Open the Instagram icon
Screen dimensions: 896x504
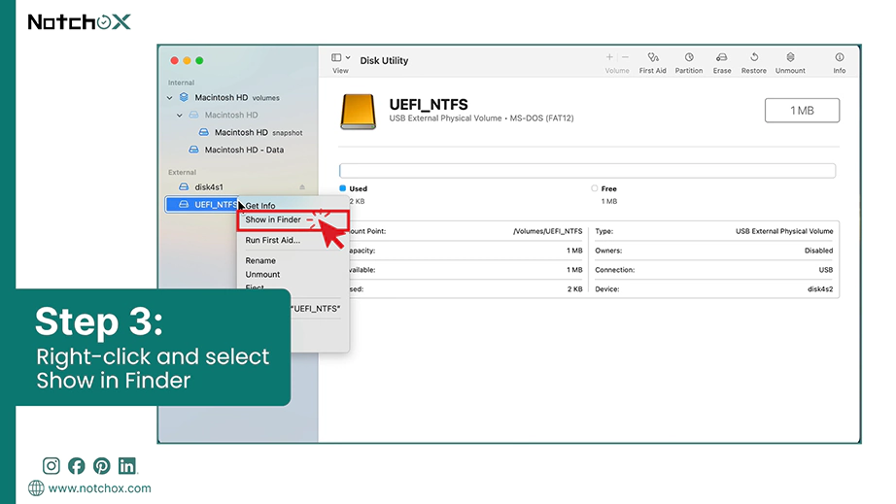51,466
